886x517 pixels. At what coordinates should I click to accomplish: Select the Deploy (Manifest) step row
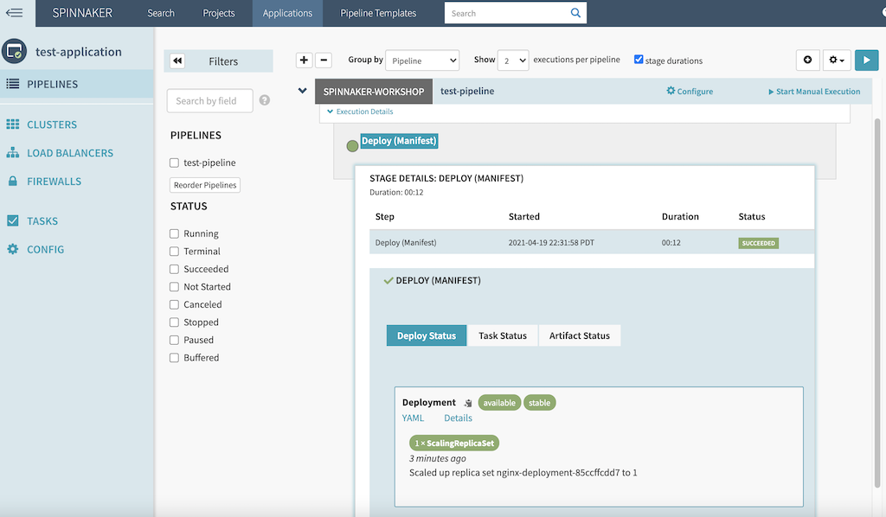click(592, 243)
